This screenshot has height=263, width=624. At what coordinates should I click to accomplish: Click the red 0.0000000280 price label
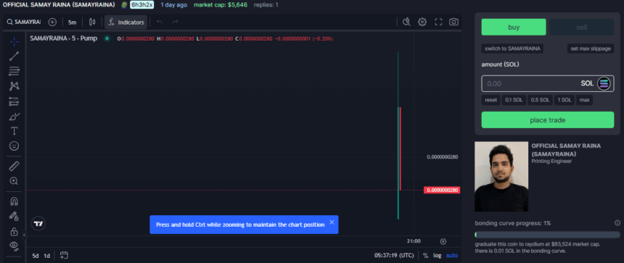(x=442, y=191)
